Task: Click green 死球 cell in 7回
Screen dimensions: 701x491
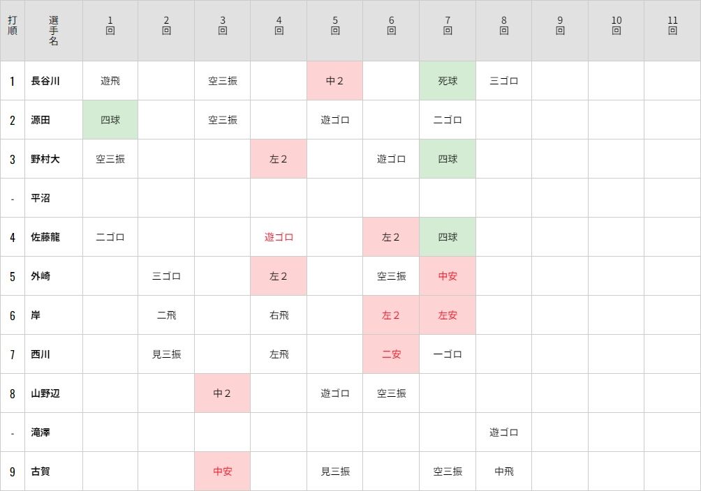Action: (x=448, y=81)
